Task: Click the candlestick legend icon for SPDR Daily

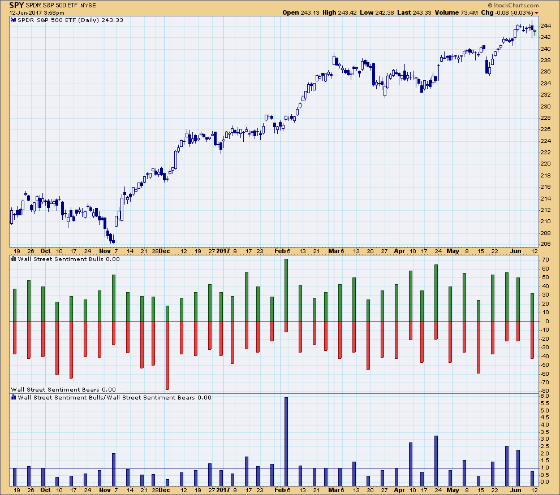Action: [14, 20]
